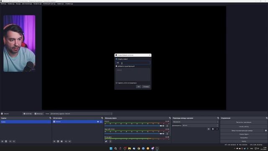
Task: Open the Окно capture selection dropdown in toolbar
Action: [81, 114]
